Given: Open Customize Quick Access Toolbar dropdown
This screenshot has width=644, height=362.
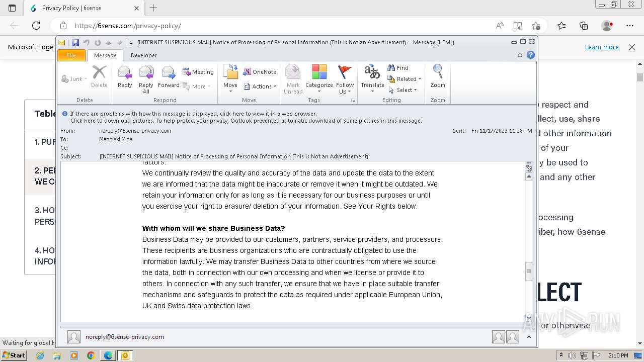Looking at the screenshot, I should click(x=131, y=43).
